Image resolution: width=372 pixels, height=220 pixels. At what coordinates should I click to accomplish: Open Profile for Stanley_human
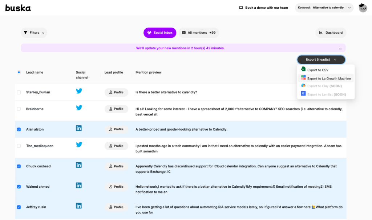[x=116, y=92]
